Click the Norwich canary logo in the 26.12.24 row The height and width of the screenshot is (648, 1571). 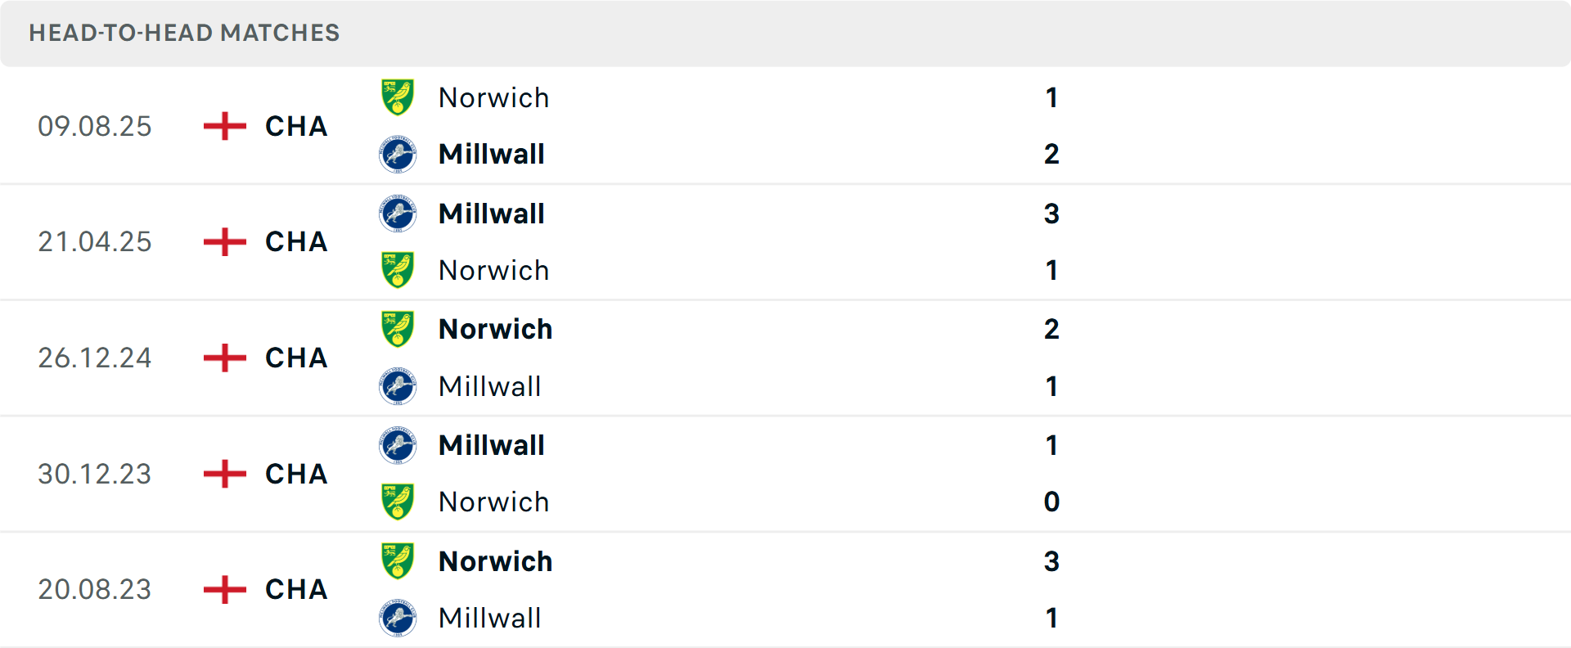(398, 329)
